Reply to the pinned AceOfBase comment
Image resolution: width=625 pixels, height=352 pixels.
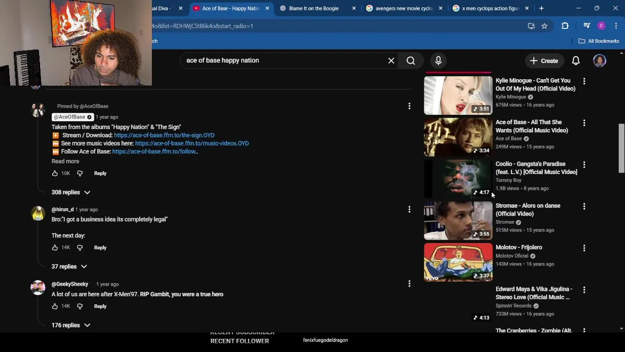(x=100, y=173)
